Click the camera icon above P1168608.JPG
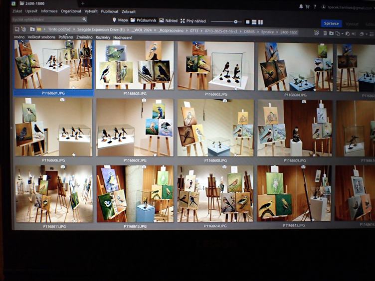 point(224,101)
